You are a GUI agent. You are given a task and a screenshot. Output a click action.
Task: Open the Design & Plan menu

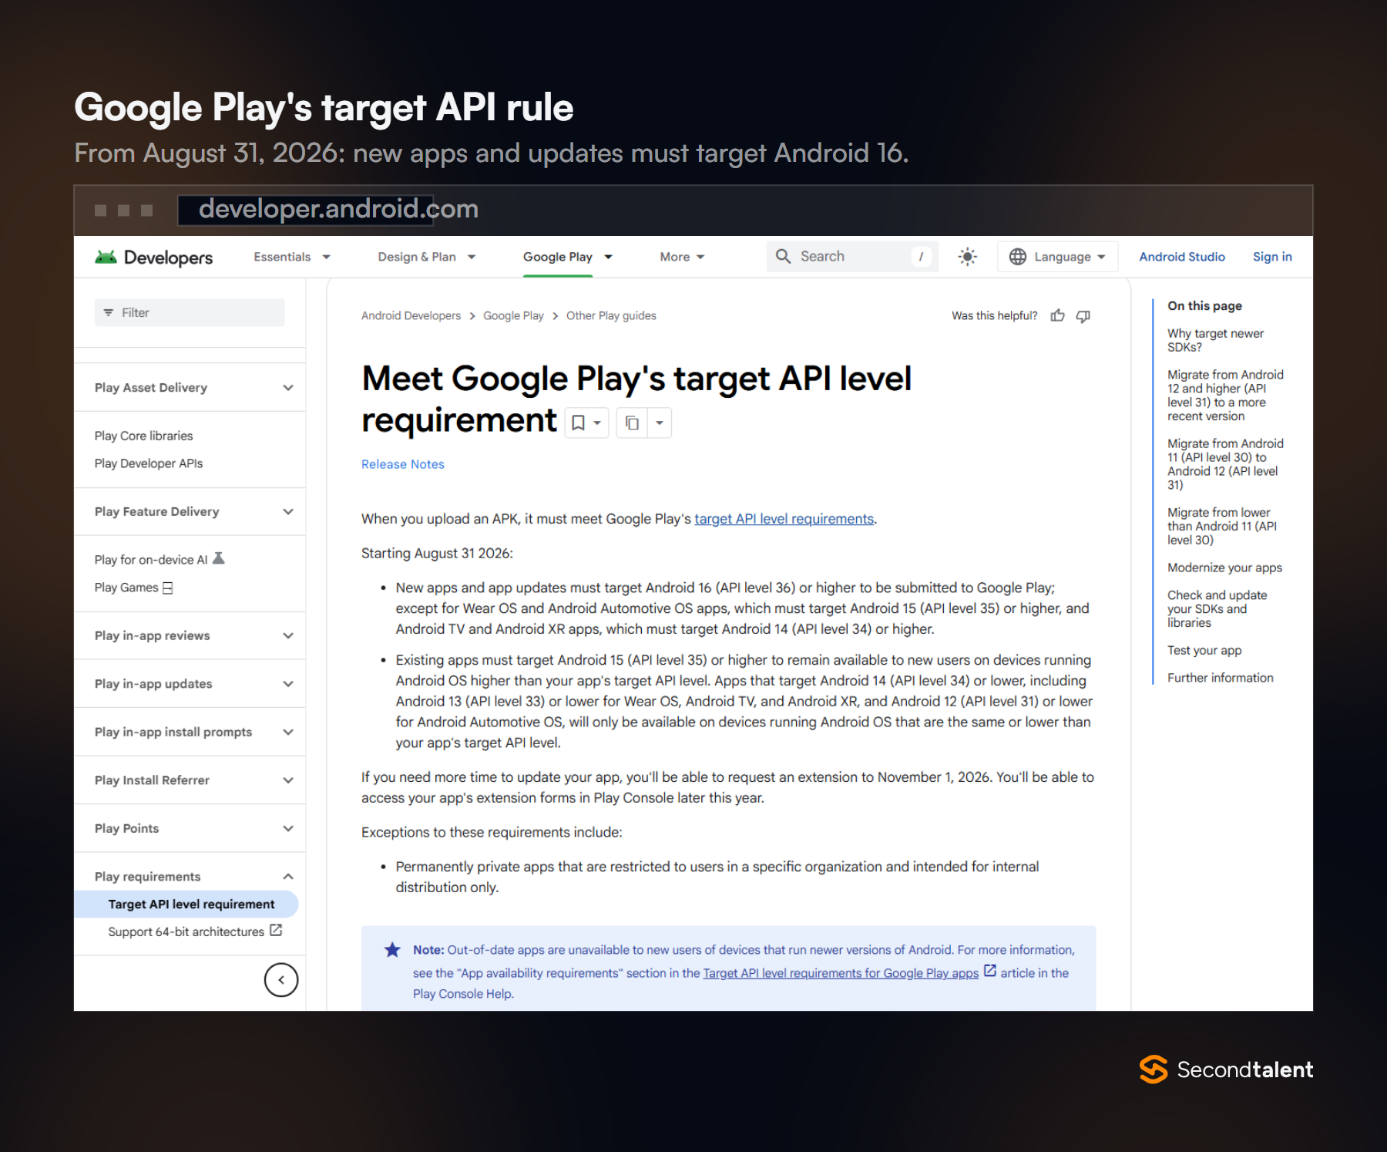427,257
